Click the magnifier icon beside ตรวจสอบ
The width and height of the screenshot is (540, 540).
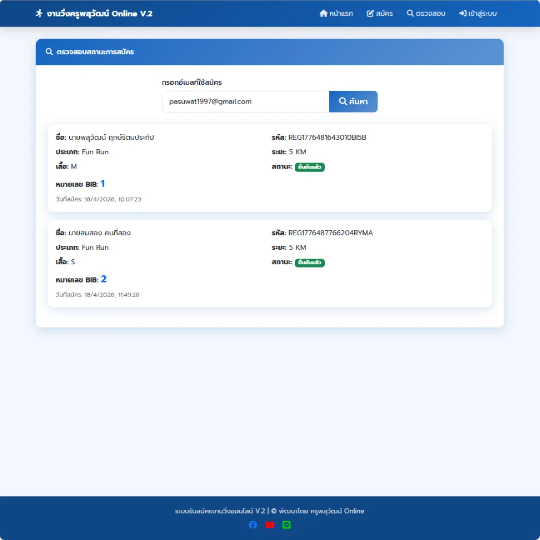tap(410, 14)
